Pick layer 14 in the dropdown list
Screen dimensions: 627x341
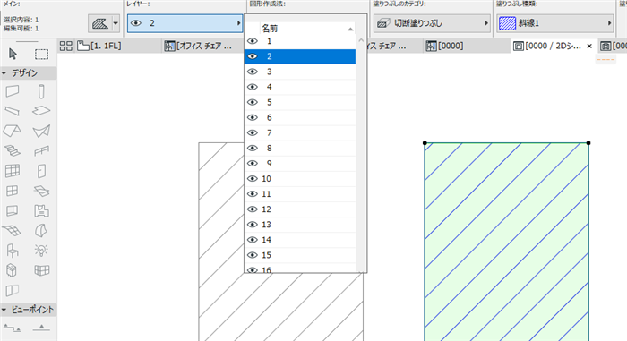click(300, 240)
